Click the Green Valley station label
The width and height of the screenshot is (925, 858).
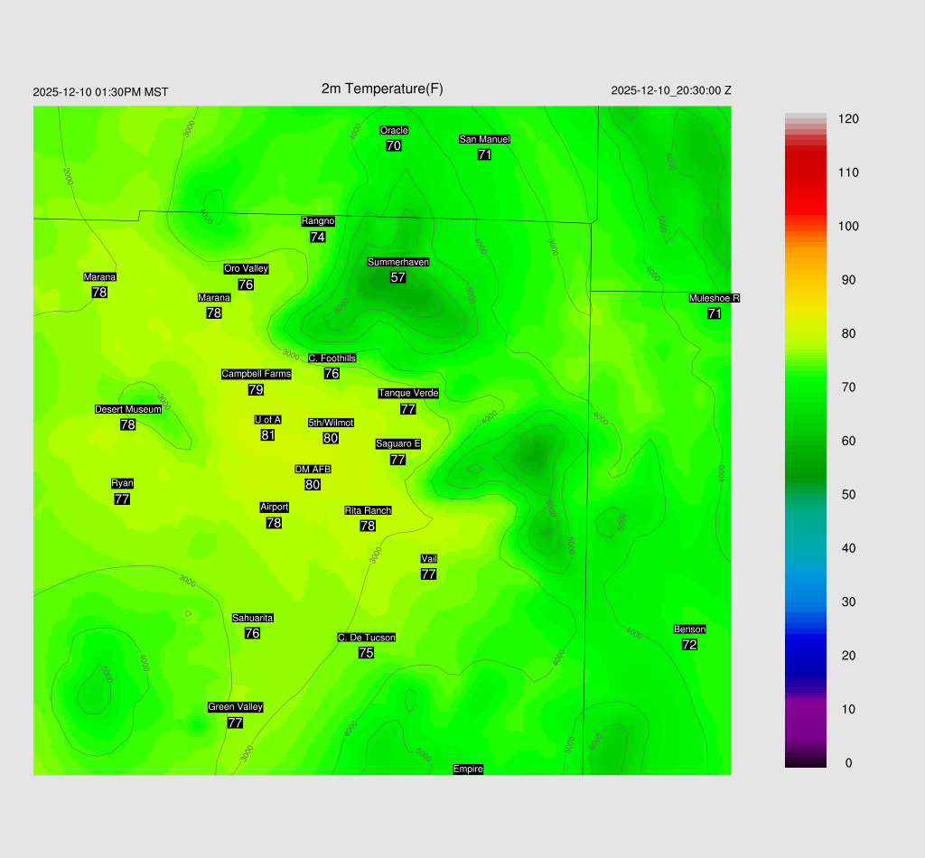coord(235,707)
